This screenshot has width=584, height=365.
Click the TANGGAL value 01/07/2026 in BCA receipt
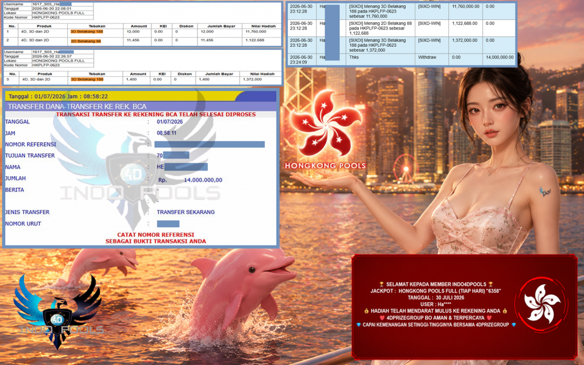169,122
